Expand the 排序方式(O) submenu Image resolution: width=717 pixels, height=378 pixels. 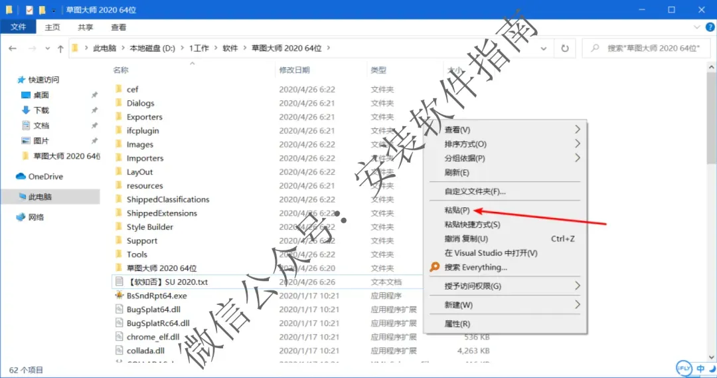pyautogui.click(x=578, y=143)
